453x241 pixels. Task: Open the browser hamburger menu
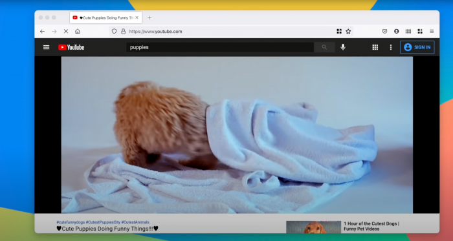tap(432, 32)
